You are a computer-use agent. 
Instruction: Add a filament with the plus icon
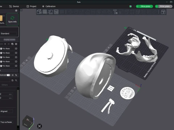coord(5,44)
